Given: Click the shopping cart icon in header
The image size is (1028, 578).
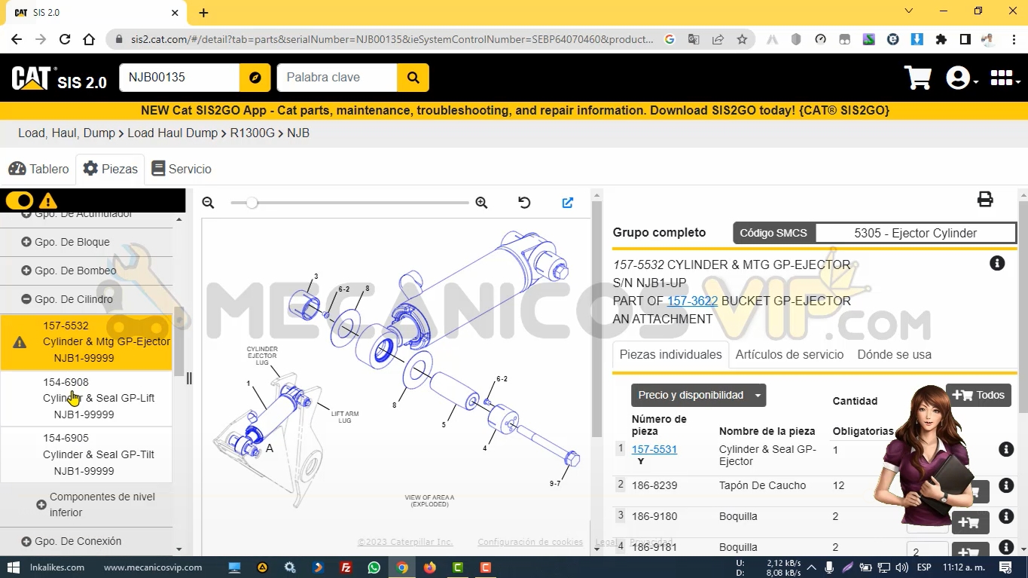Looking at the screenshot, I should 917,78.
